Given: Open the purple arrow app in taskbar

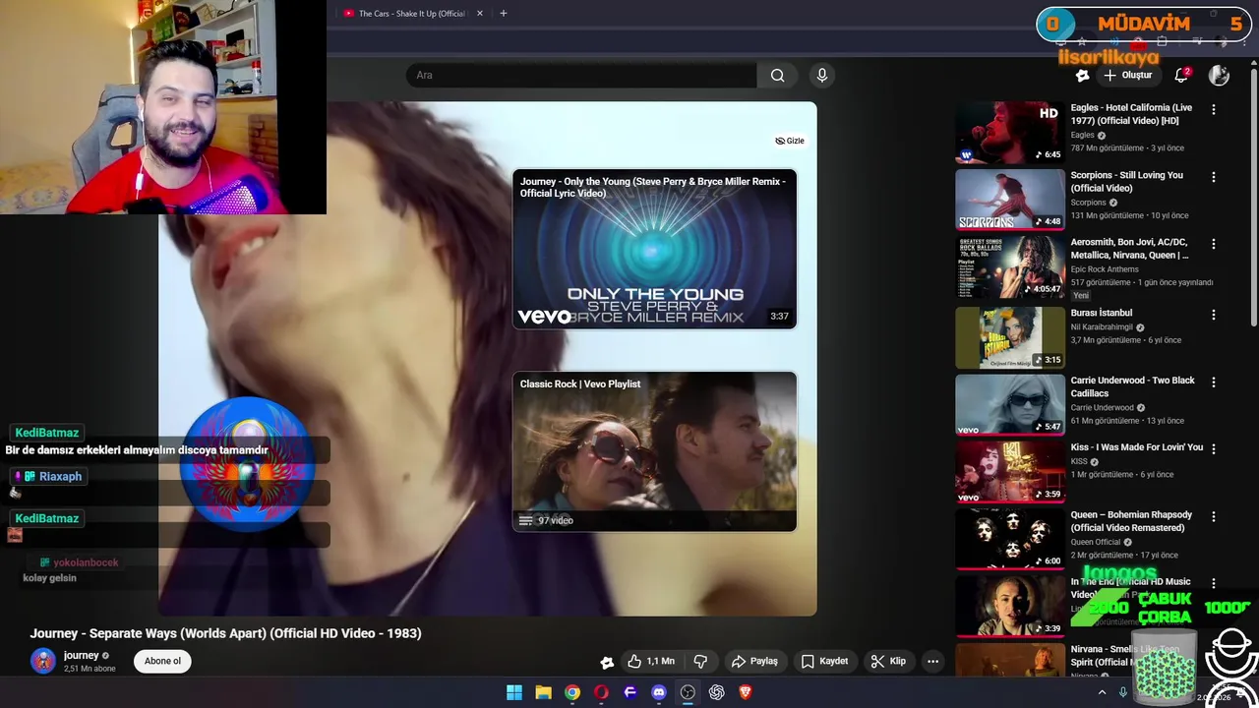Looking at the screenshot, I should 630,692.
